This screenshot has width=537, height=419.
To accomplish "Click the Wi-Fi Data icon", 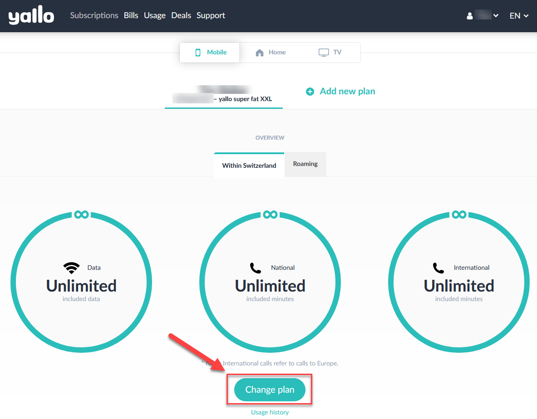I will [72, 268].
